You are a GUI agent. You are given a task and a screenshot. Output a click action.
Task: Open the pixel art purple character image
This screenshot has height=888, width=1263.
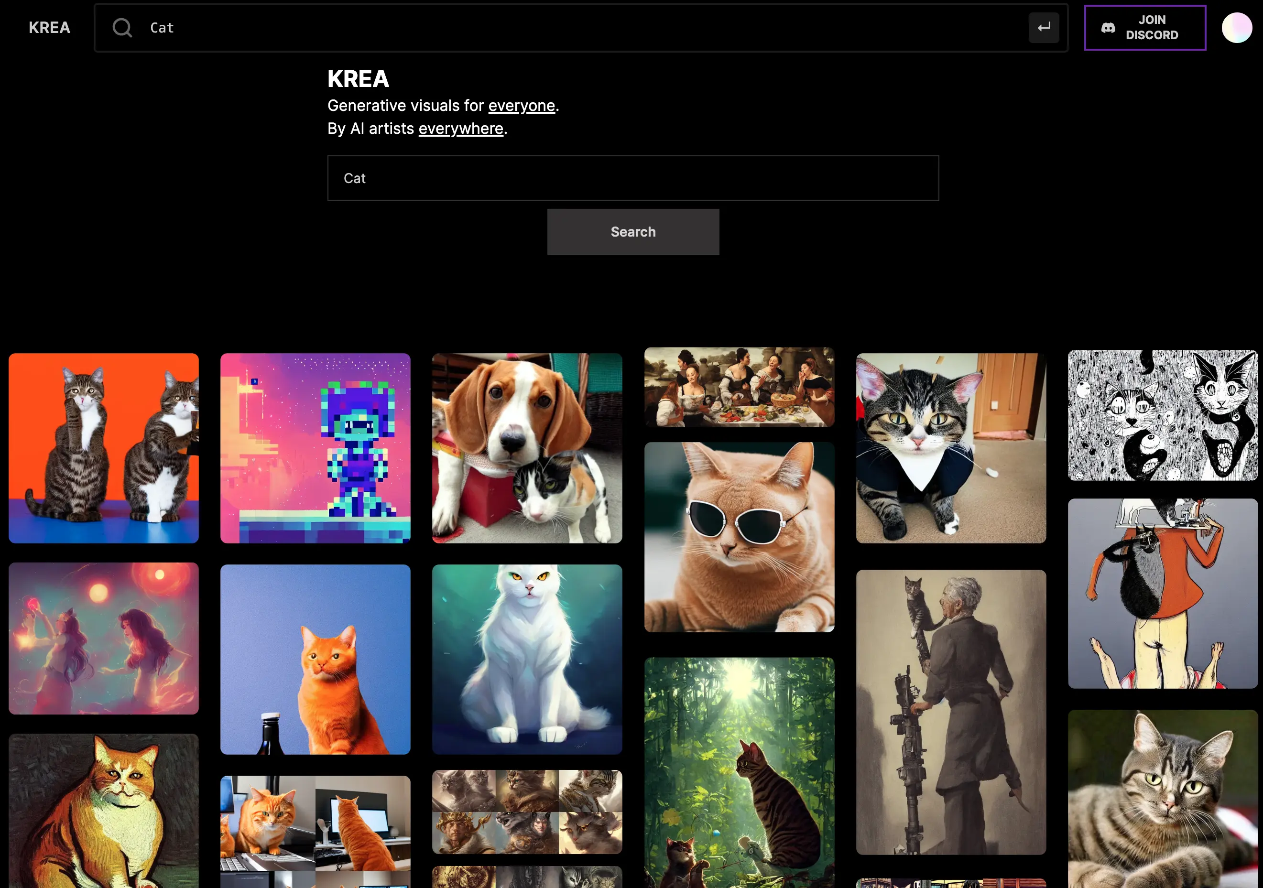315,448
